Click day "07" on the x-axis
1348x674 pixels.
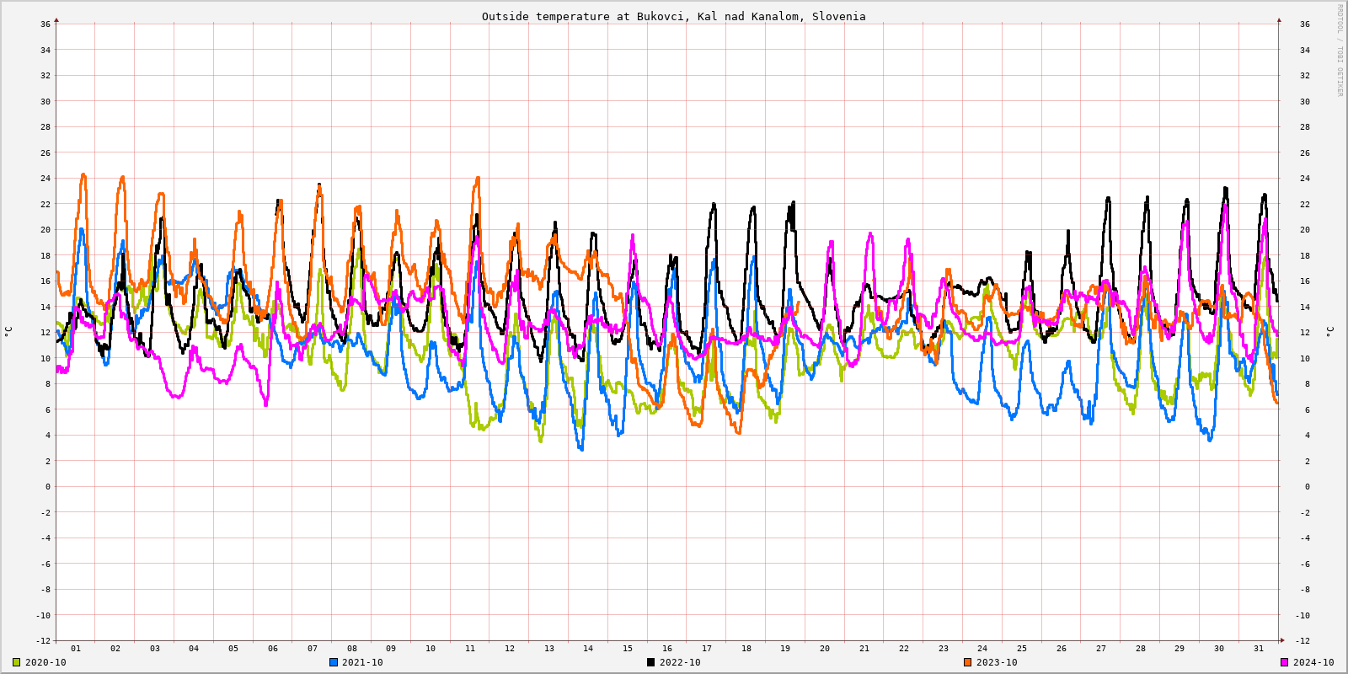313,649
